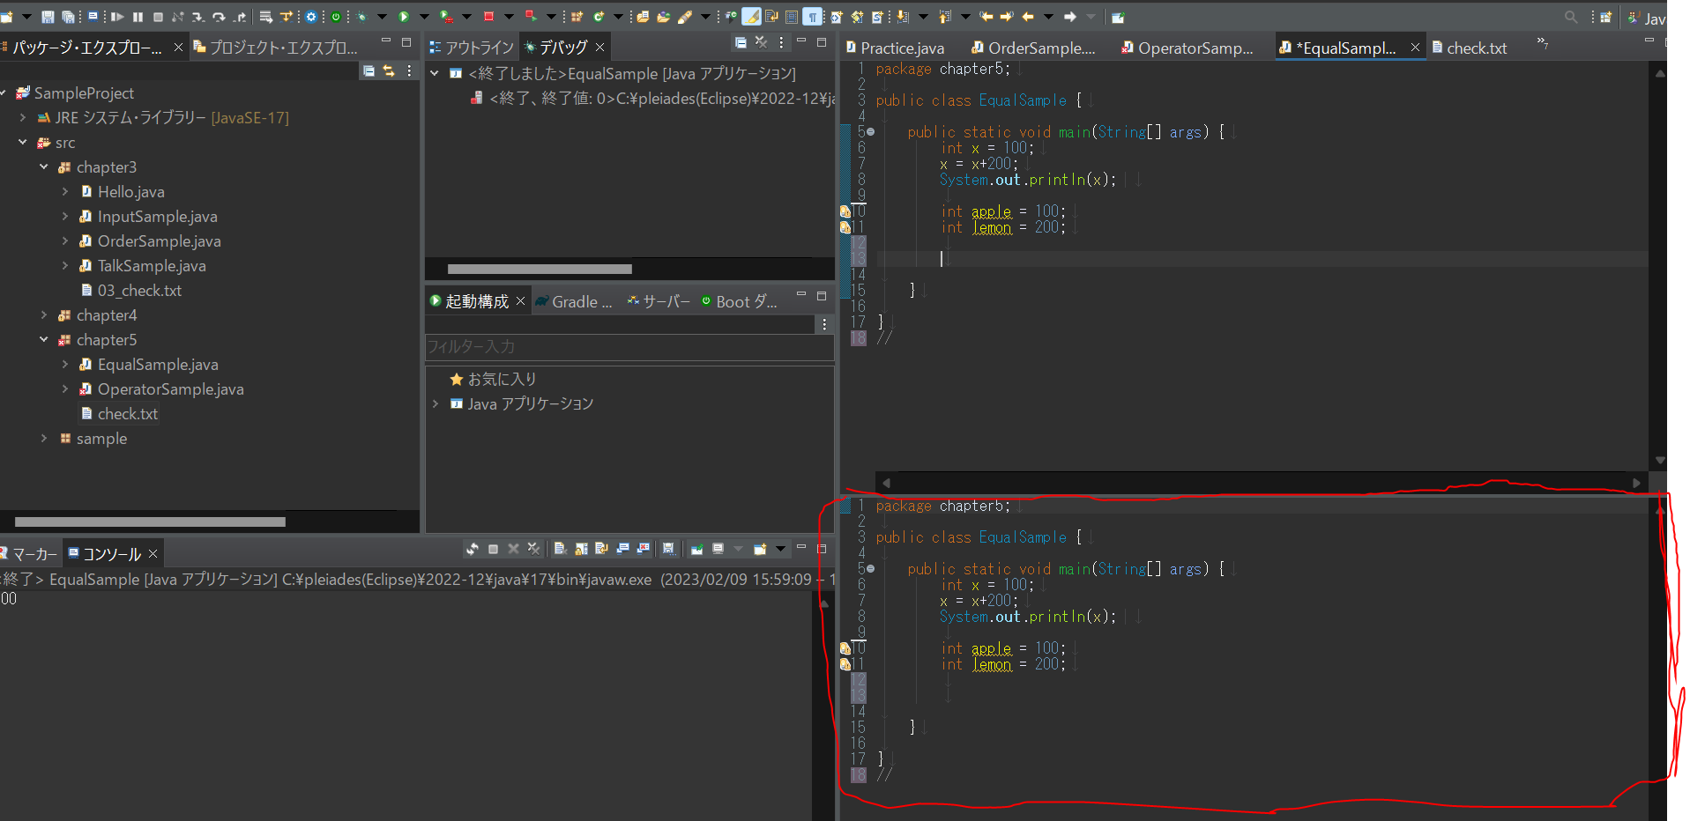The height and width of the screenshot is (821, 1690).
Task: Click the red Stop square in main toolbar
Action: pyautogui.click(x=488, y=17)
